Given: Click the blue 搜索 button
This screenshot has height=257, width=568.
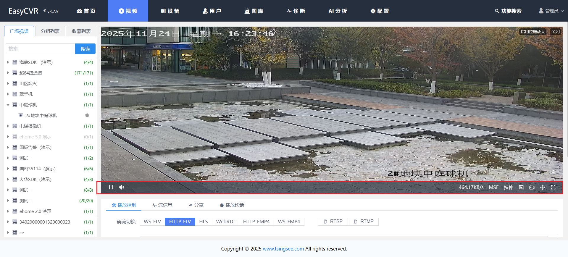Looking at the screenshot, I should [x=85, y=49].
